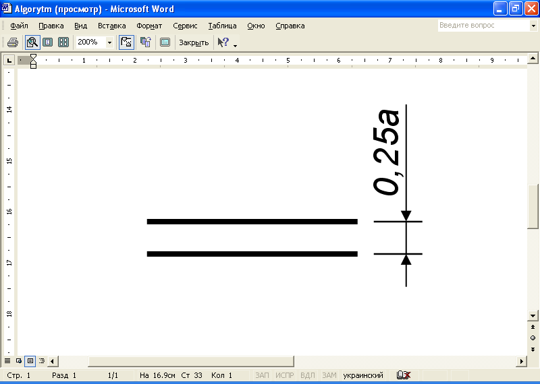The image size is (540, 384).
Task: Click 'Ст 33' in status bar
Action: pyautogui.click(x=192, y=375)
